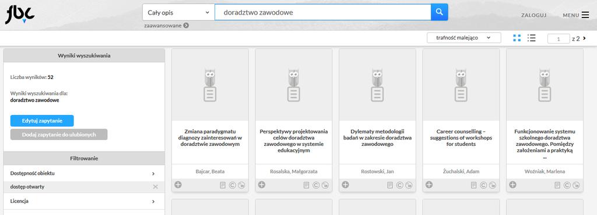Click copyright icon on Rosalska card

(316, 185)
